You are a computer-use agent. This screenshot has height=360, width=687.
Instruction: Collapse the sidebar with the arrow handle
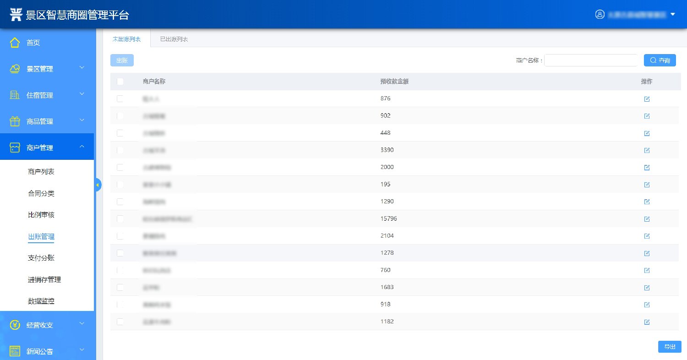pos(98,185)
